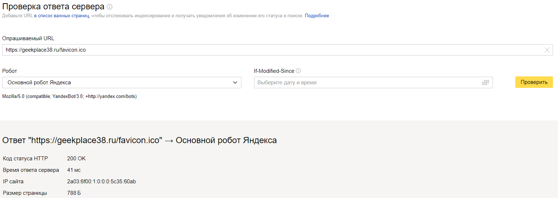Click the yellow 'Проверить' button

pyautogui.click(x=534, y=82)
